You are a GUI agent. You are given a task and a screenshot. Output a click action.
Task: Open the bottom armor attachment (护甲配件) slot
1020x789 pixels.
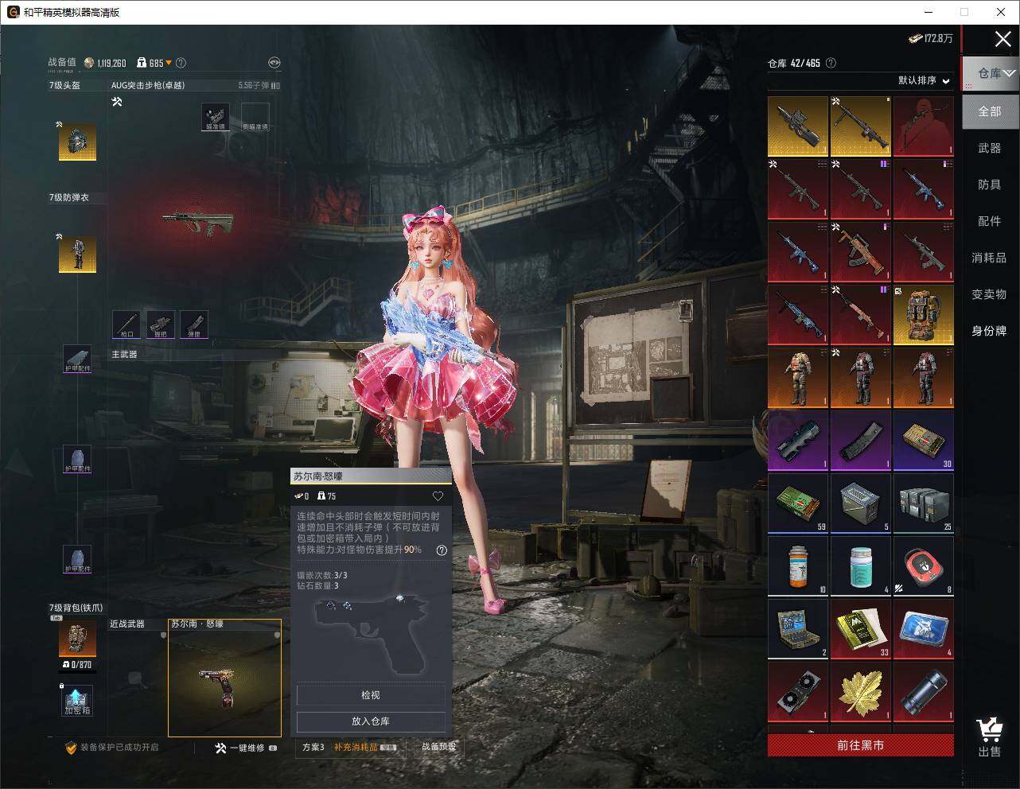click(77, 559)
